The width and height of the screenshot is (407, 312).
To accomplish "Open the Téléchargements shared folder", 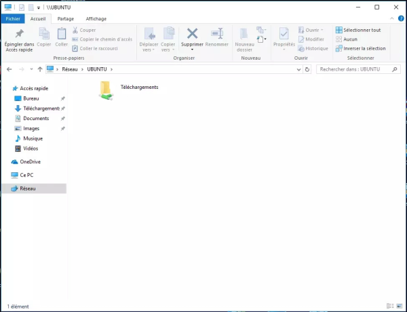I will point(105,90).
